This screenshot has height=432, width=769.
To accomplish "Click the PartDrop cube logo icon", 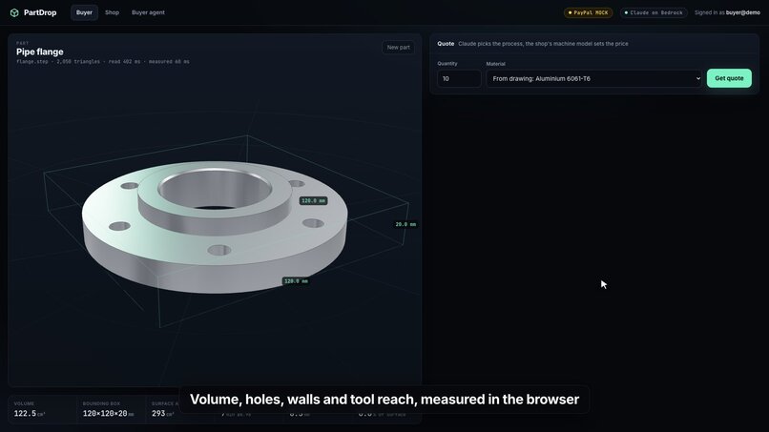I will [14, 12].
